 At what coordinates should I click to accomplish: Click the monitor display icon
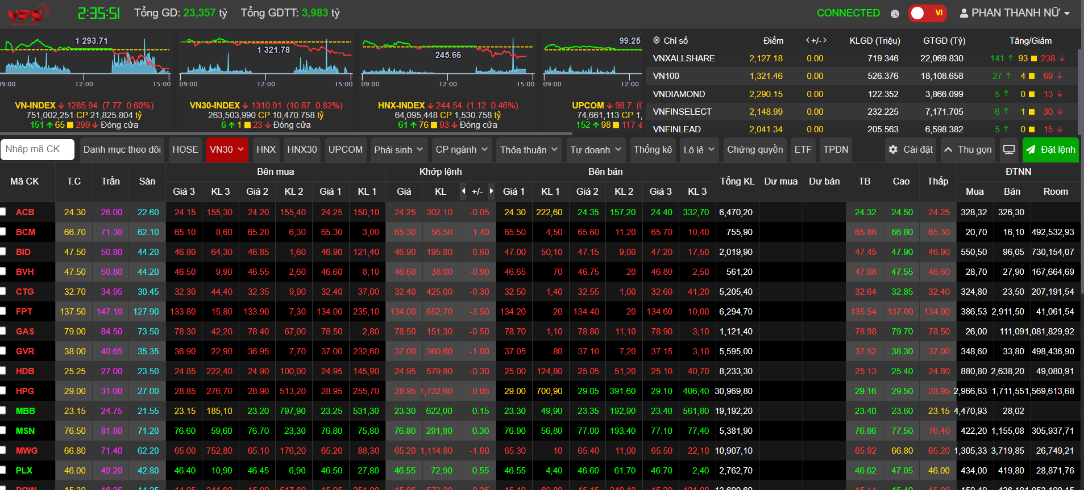point(1009,149)
